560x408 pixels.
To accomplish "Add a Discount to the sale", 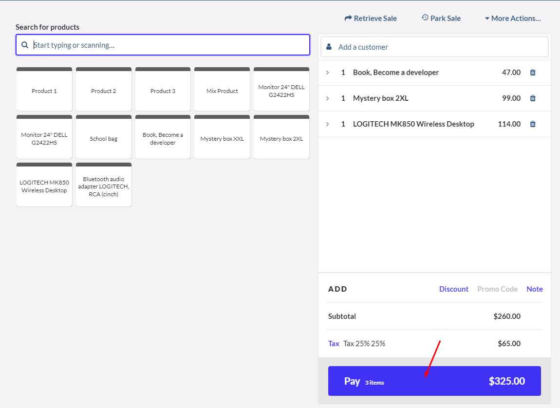I will pyautogui.click(x=453, y=289).
